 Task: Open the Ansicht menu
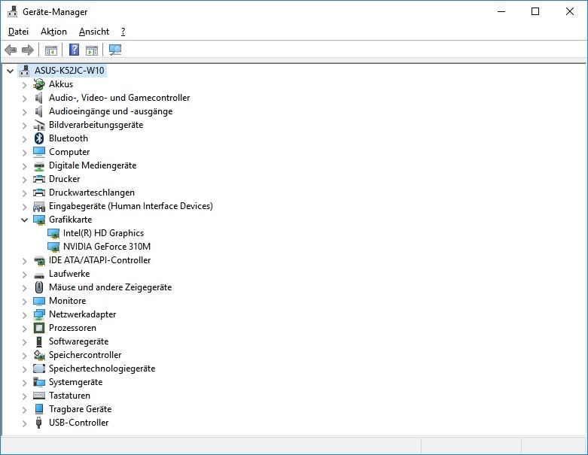click(x=94, y=32)
